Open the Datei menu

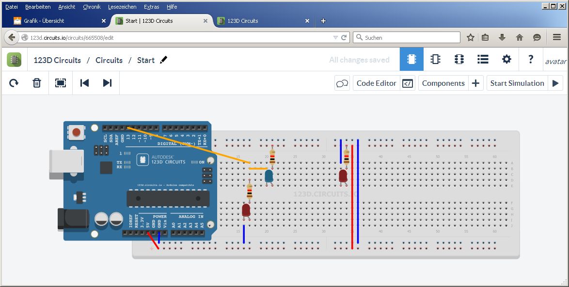[12, 7]
